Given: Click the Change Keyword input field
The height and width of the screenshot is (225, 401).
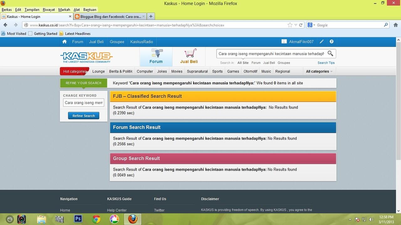Looking at the screenshot, I should [x=84, y=102].
